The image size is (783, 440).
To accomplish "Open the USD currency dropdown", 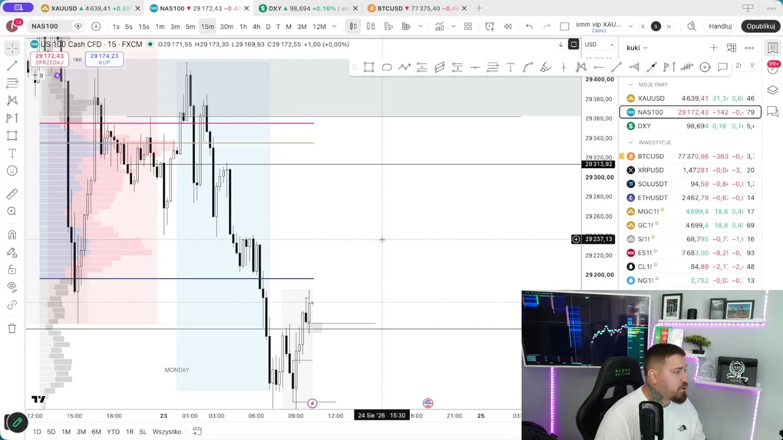I will [599, 44].
